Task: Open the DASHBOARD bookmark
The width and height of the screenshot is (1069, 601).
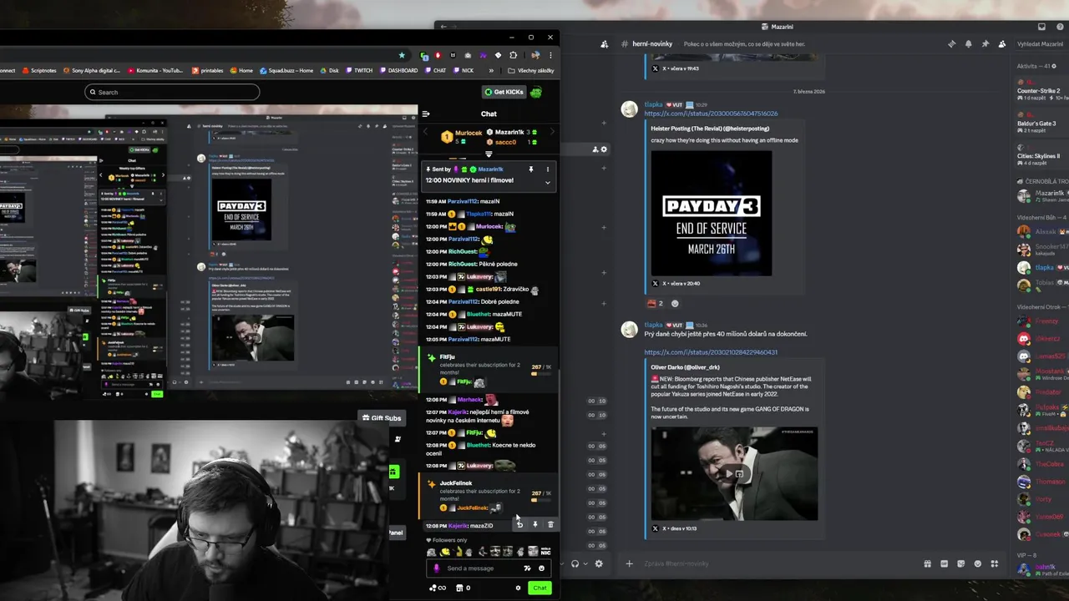Action: click(398, 70)
